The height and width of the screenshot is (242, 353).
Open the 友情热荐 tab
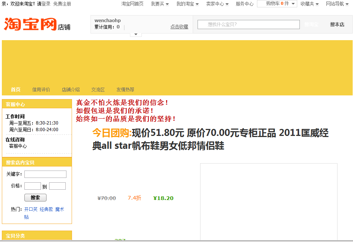pos(125,90)
